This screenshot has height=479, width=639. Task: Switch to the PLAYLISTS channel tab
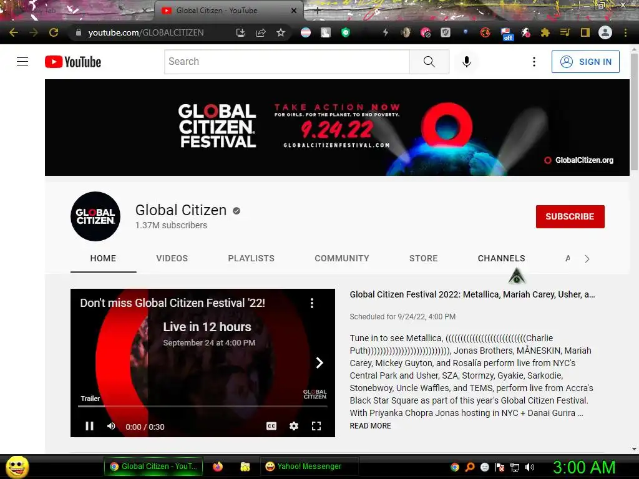[251, 258]
